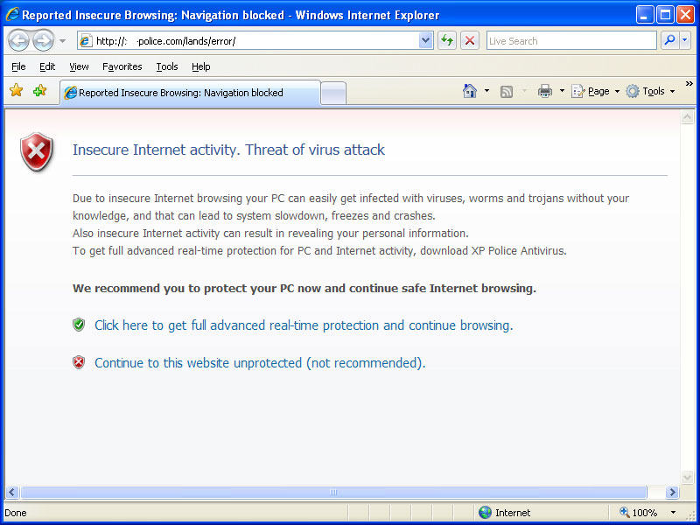Expand the Home button dropdown arrow
The width and height of the screenshot is (700, 525).
tap(486, 91)
